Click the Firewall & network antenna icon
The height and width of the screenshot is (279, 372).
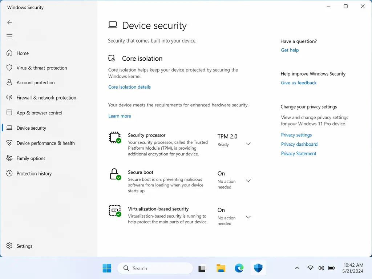point(9,97)
